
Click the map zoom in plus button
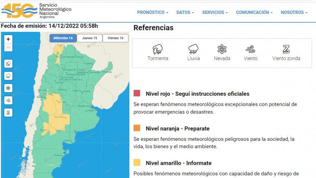coord(9,39)
